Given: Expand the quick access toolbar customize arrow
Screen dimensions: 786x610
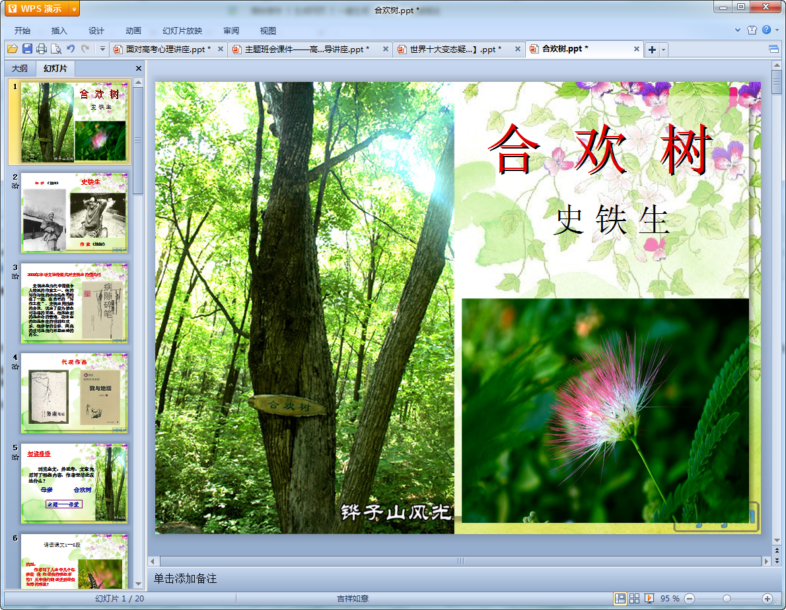Looking at the screenshot, I should 102,49.
